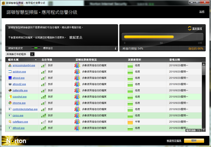Click community users icon in batterylife.exe row
Screen dimensions: 211x147
[x=77, y=90]
